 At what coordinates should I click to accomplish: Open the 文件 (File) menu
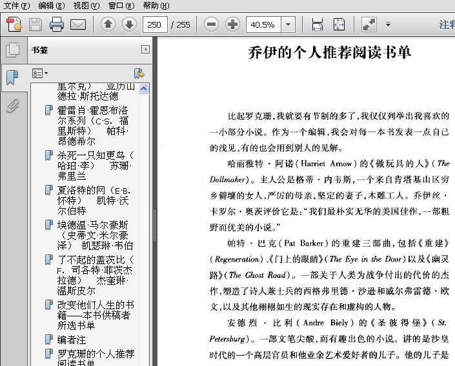coord(16,6)
